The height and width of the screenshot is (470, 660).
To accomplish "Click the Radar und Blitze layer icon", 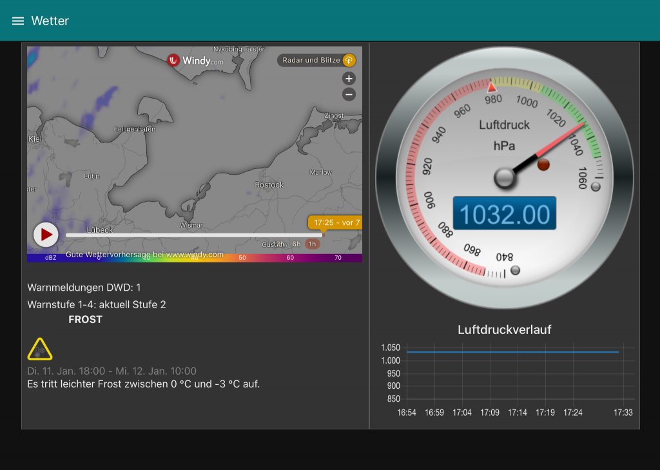I will point(349,61).
